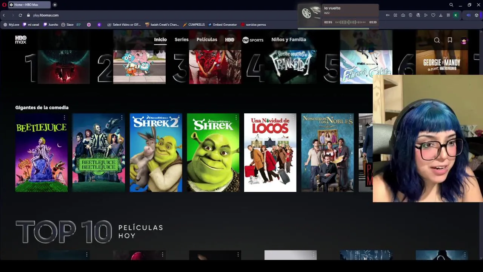
Task: Open the Shrek 2 poster
Action: click(156, 153)
